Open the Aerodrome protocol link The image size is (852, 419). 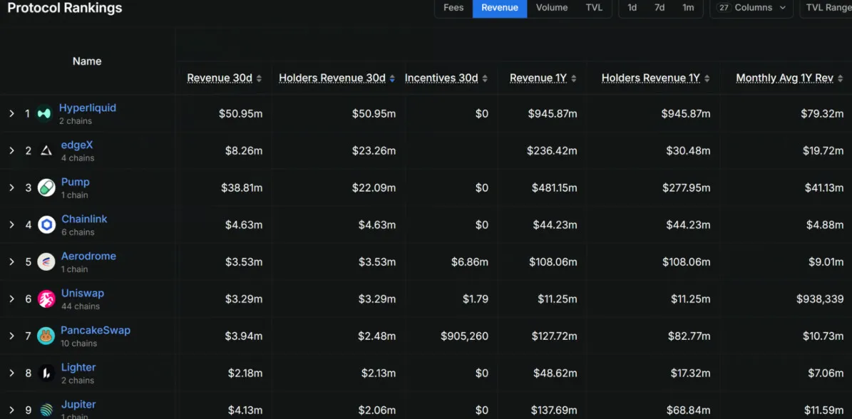click(x=88, y=256)
